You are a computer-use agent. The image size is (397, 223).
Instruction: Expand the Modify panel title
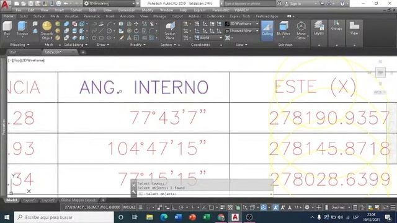pyautogui.click(x=138, y=45)
